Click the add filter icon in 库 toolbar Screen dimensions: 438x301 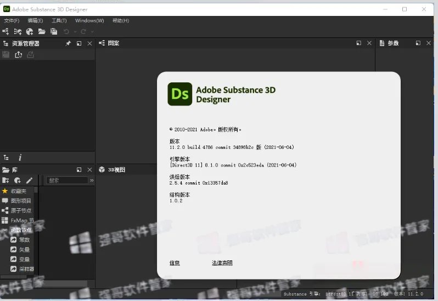click(x=18, y=181)
